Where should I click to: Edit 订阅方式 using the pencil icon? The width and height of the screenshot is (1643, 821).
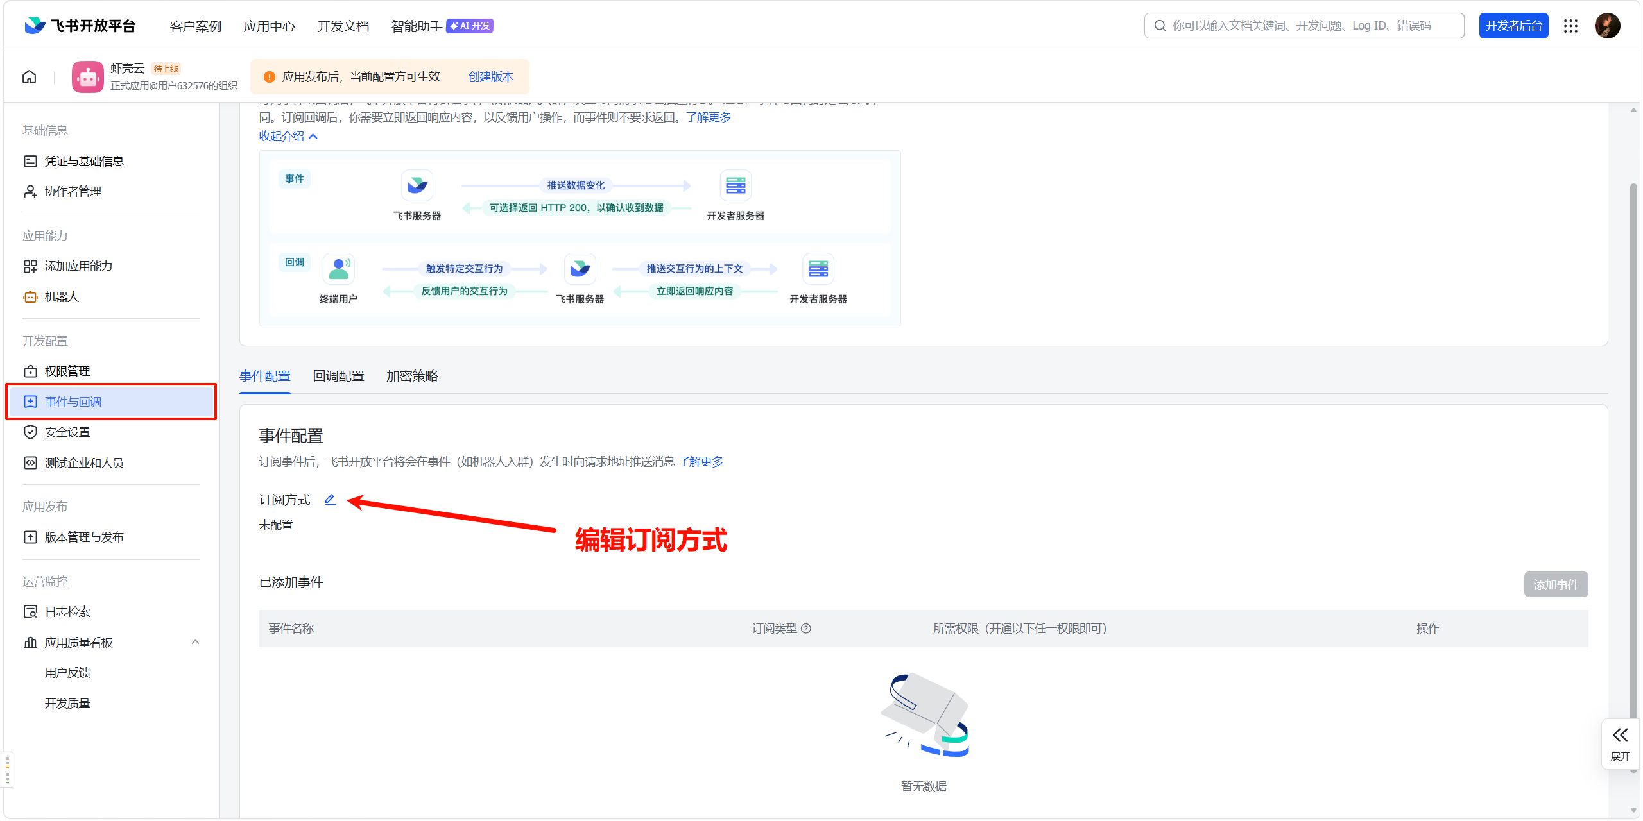[330, 499]
